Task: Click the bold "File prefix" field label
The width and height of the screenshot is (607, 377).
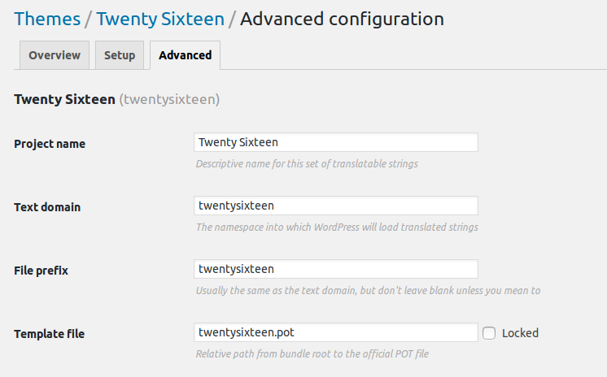Action: [x=41, y=271]
